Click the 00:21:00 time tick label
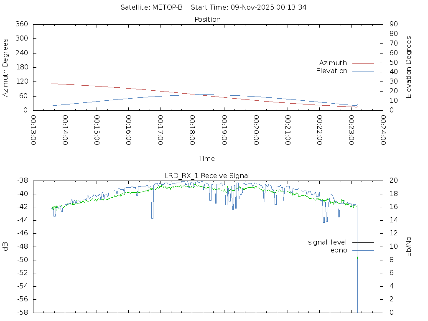 288,130
